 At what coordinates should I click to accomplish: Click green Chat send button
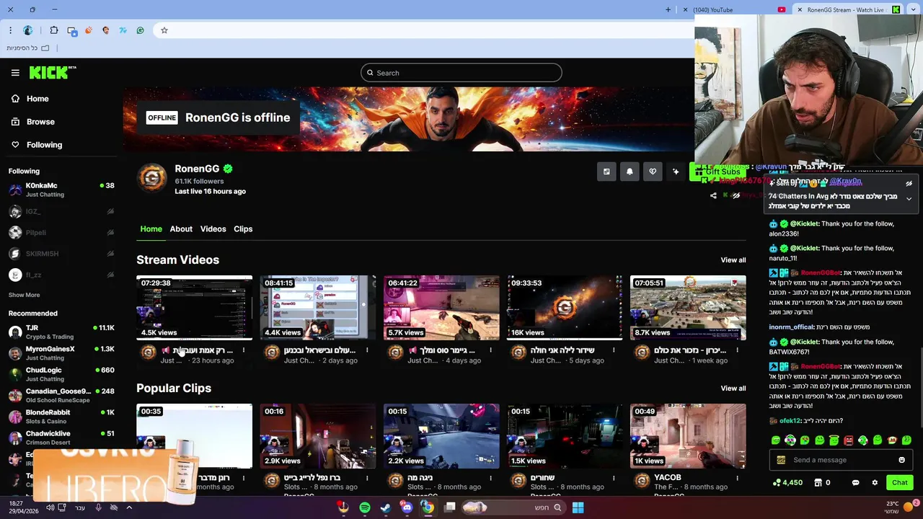tap(899, 483)
